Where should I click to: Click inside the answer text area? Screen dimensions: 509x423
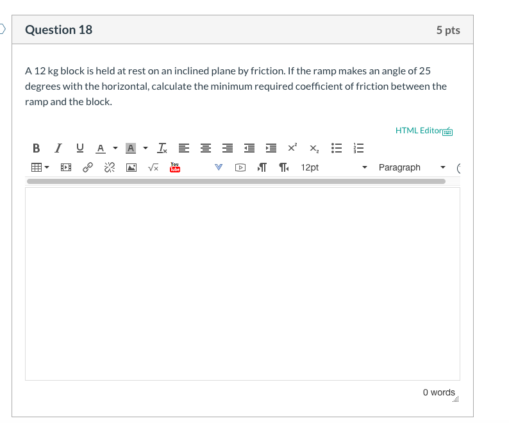[x=242, y=284]
